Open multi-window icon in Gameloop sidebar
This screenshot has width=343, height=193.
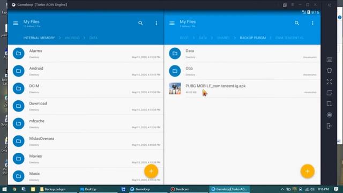point(330,93)
